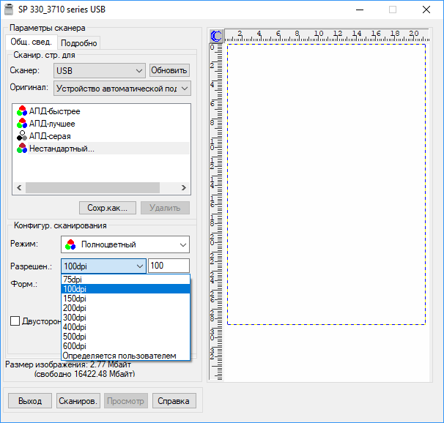Close the SP 330_3710 series USB window

tap(426, 10)
